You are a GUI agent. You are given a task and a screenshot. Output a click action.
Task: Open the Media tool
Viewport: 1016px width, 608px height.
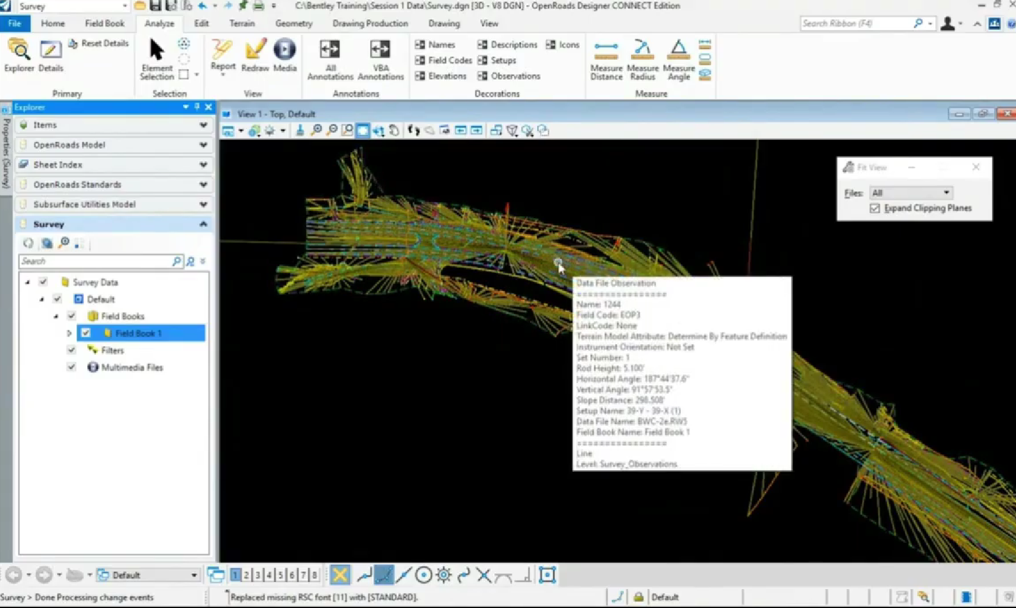285,56
